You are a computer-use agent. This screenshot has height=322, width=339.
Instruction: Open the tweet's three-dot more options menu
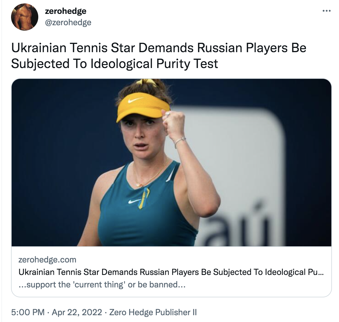point(327,11)
